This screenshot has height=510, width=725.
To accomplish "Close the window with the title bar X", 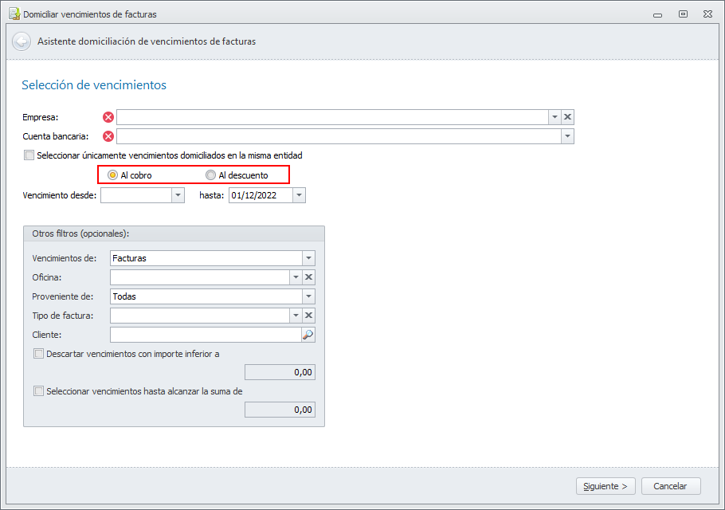I will (708, 14).
